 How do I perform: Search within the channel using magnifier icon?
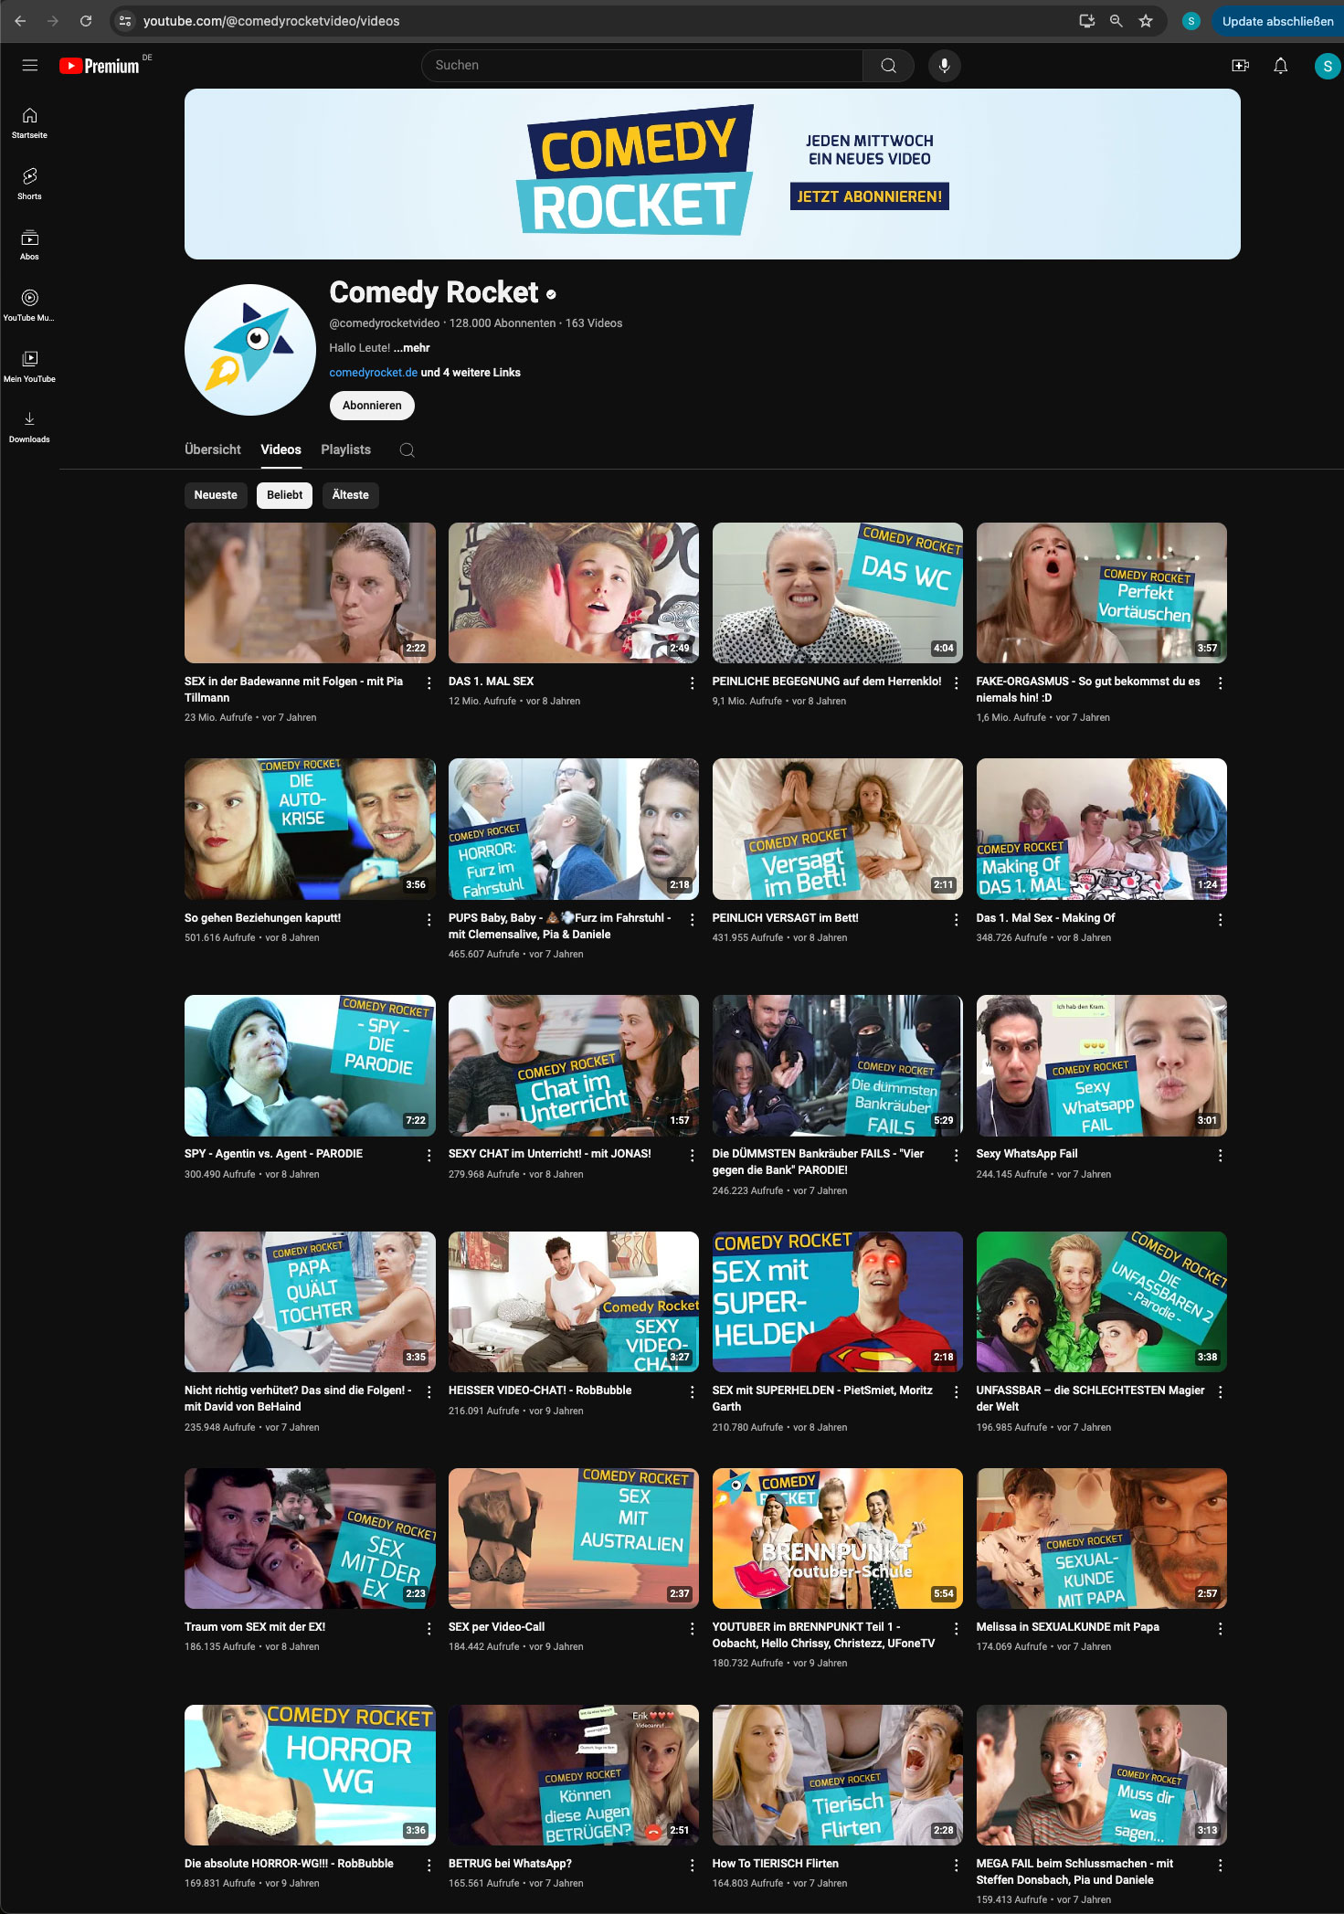click(x=407, y=449)
